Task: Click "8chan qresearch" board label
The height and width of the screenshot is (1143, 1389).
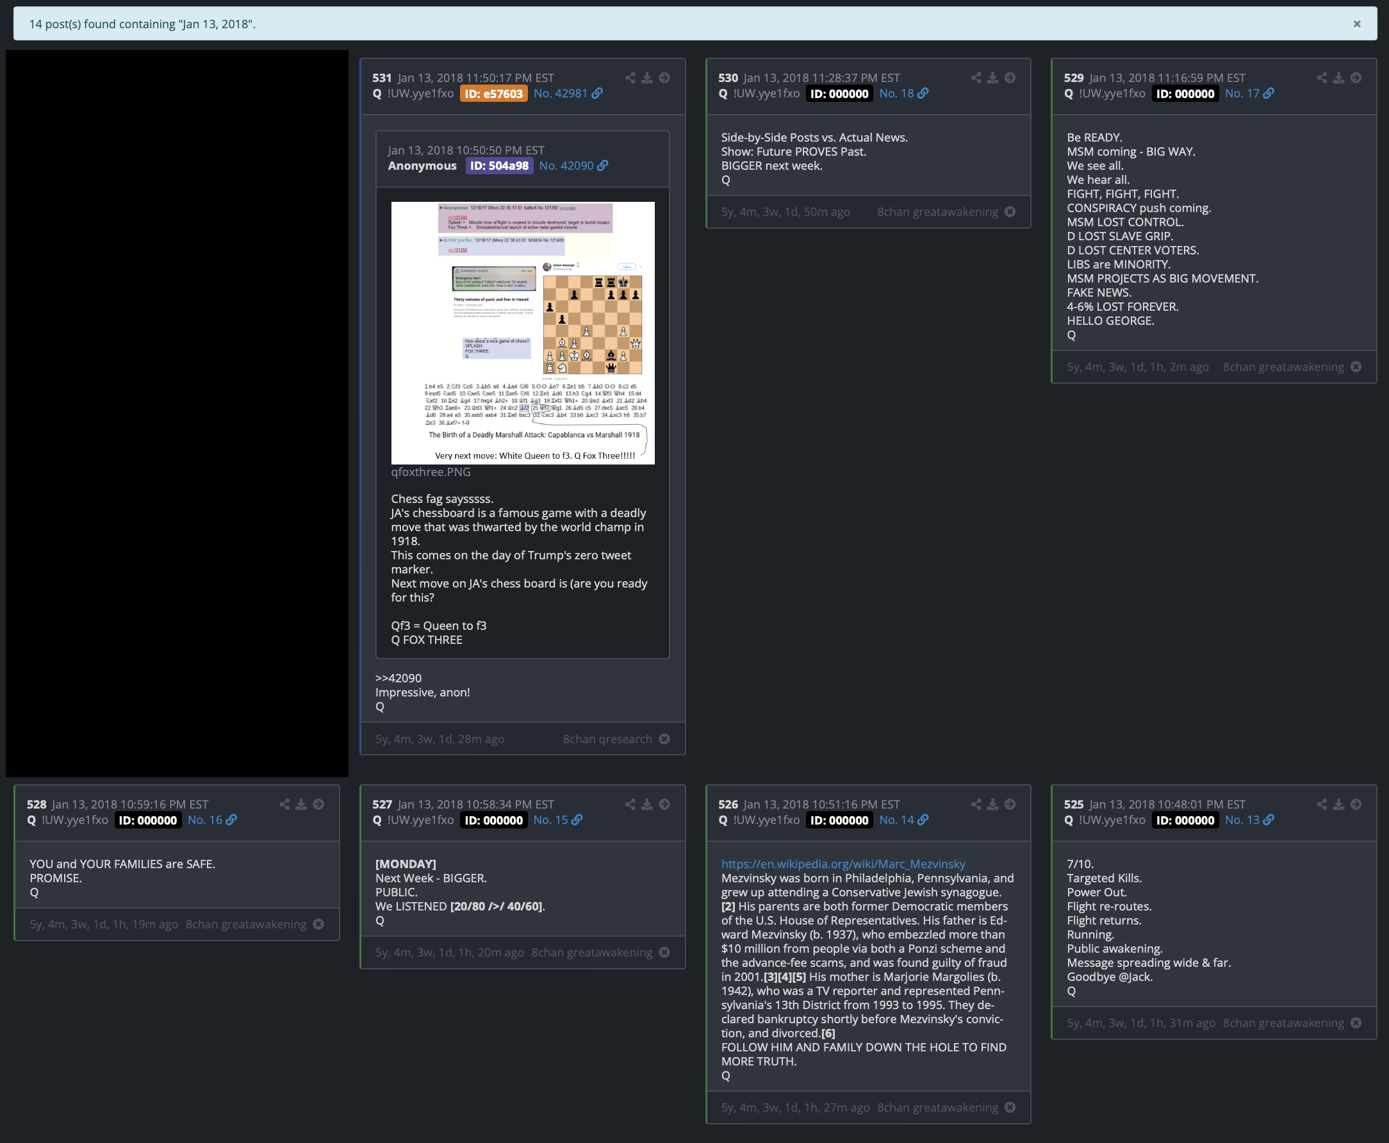Action: (607, 739)
